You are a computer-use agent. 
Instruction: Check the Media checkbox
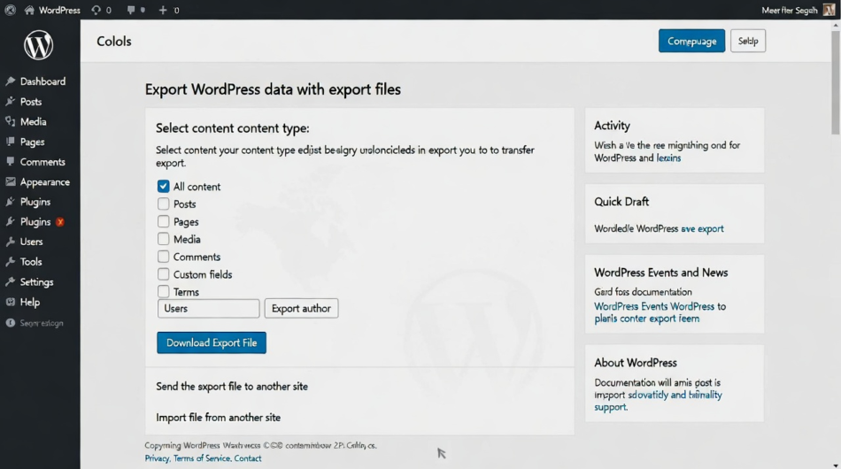(163, 239)
